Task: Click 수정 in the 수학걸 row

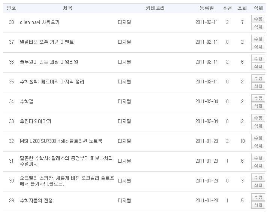Action: pyautogui.click(x=258, y=98)
